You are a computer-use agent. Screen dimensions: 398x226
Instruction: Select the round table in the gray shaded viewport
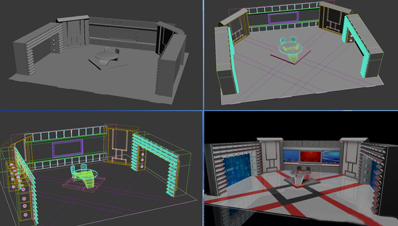pyautogui.click(x=106, y=56)
